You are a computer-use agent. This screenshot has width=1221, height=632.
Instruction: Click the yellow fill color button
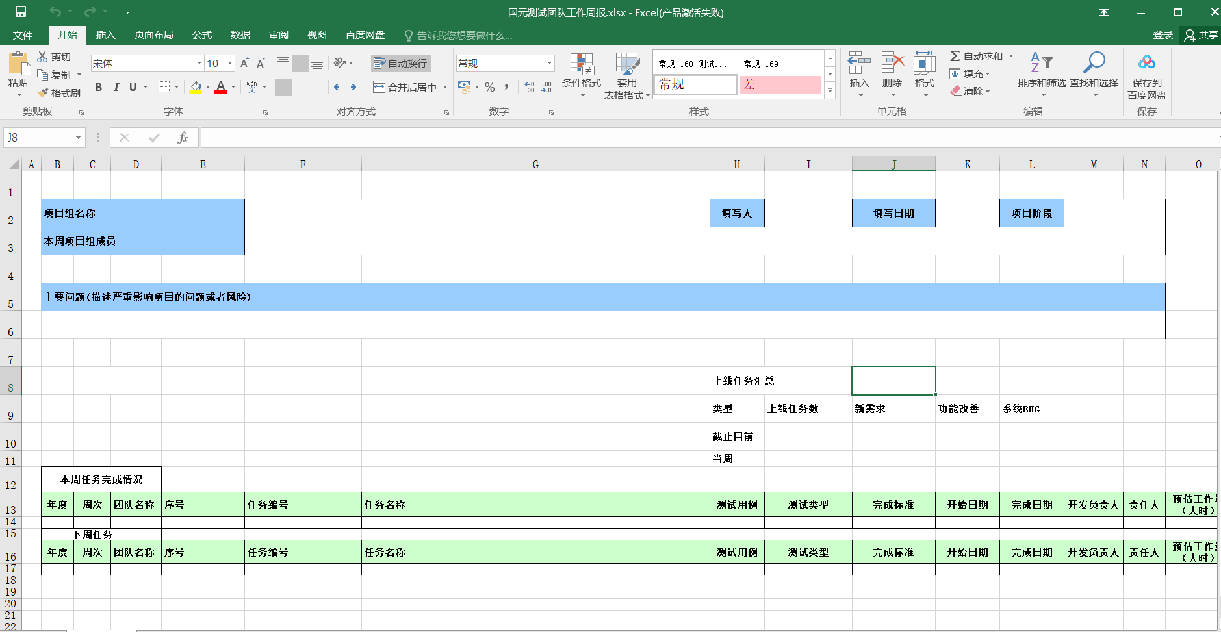pyautogui.click(x=196, y=87)
